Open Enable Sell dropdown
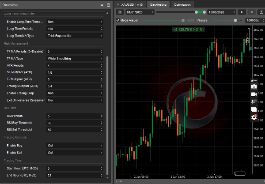265x184 pixels. coord(75,153)
